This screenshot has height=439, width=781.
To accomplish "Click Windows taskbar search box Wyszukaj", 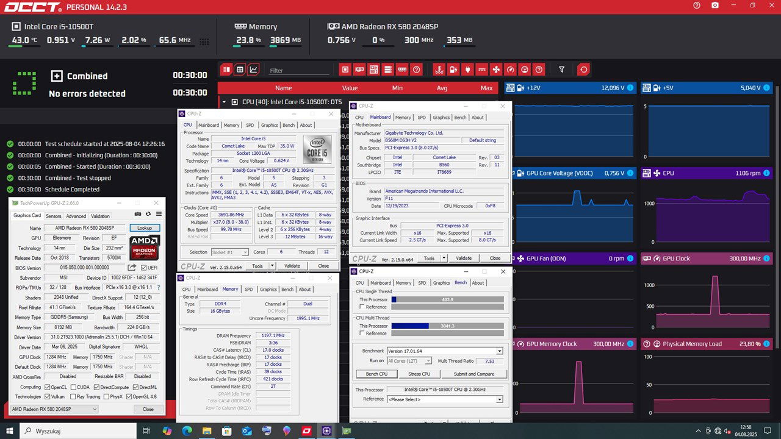I will 79,431.
